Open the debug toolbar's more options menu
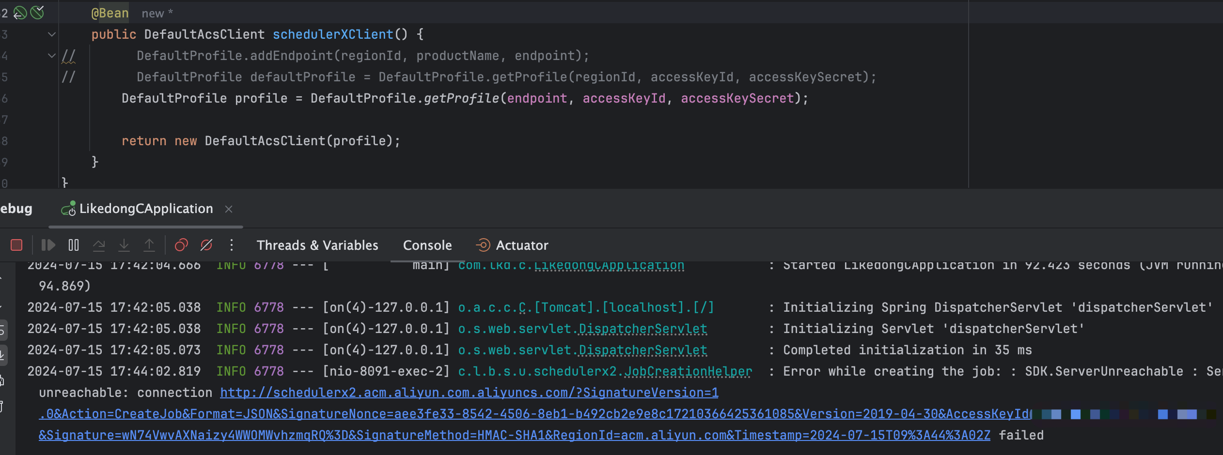 point(232,245)
